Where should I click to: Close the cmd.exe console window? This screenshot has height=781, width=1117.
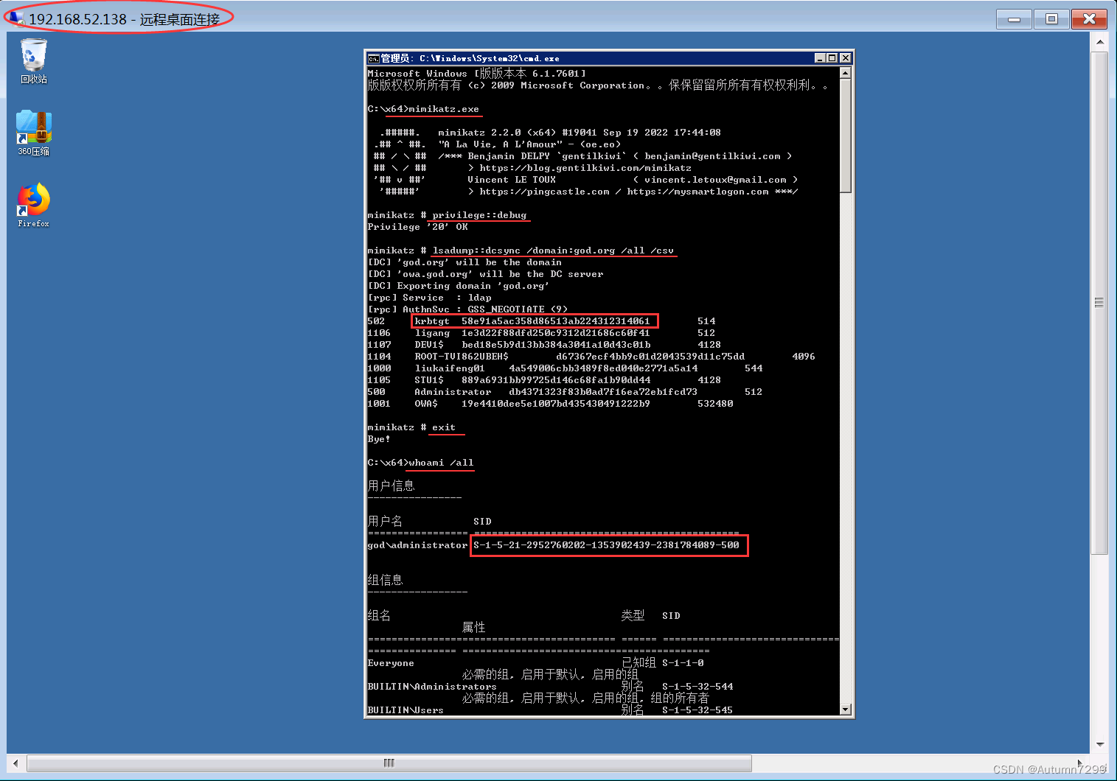[x=846, y=57]
